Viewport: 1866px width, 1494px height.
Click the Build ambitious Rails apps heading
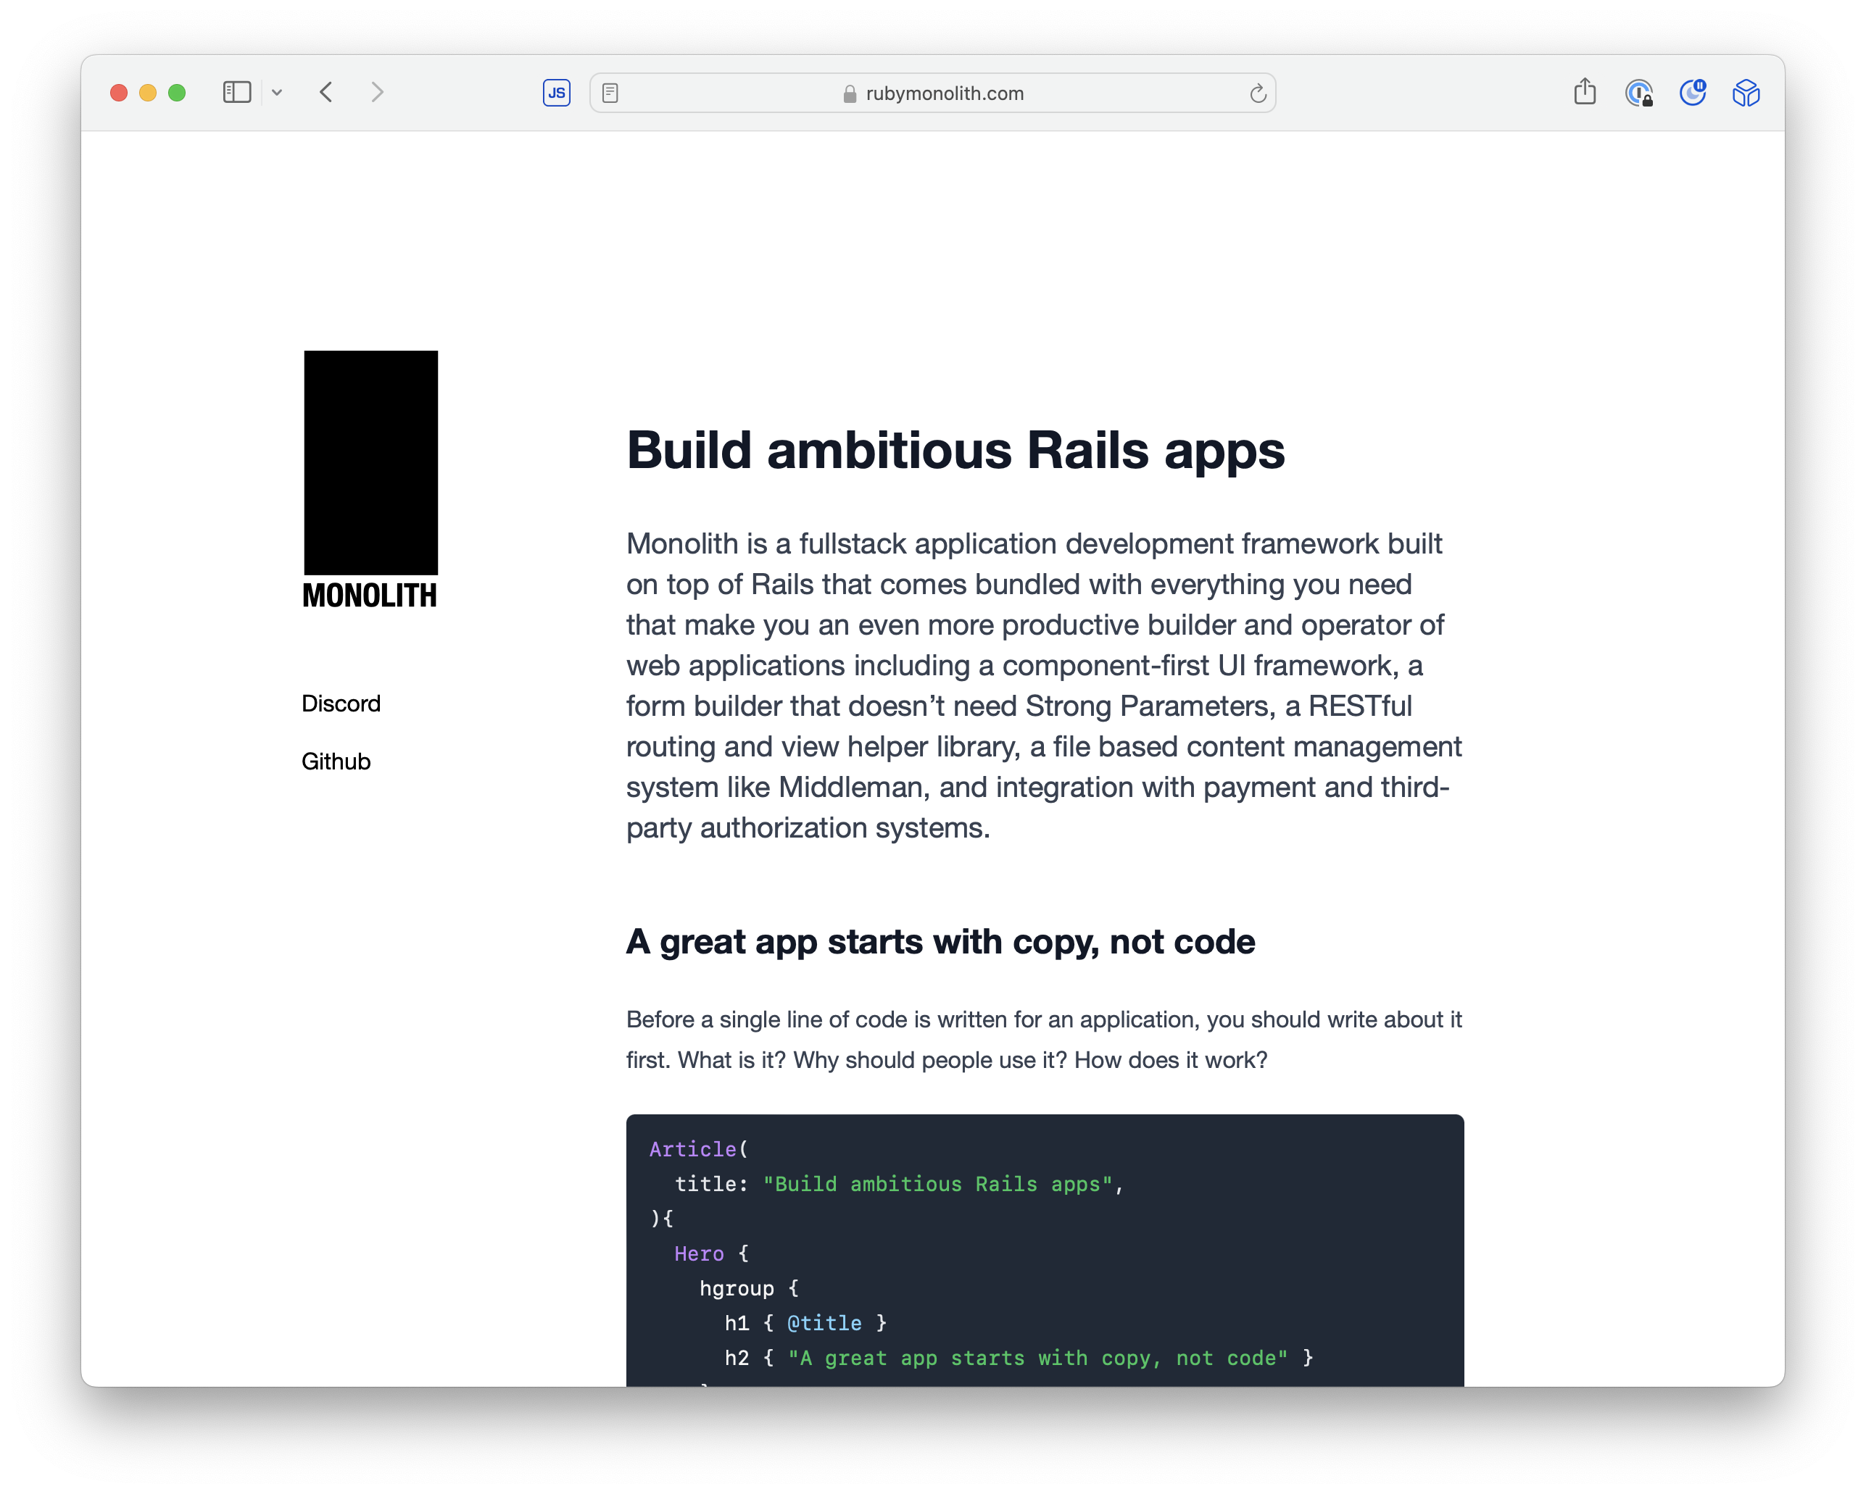click(x=955, y=451)
